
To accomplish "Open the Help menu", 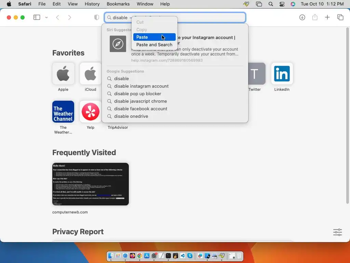I will coord(165,4).
